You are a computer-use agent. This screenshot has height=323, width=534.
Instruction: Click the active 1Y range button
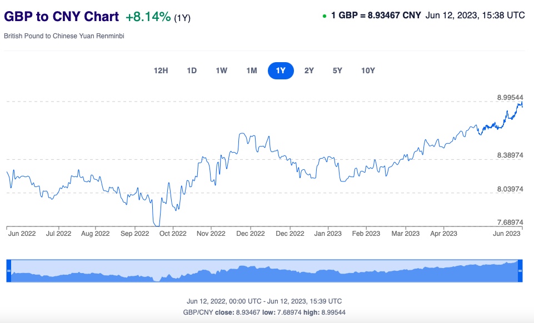click(x=281, y=70)
